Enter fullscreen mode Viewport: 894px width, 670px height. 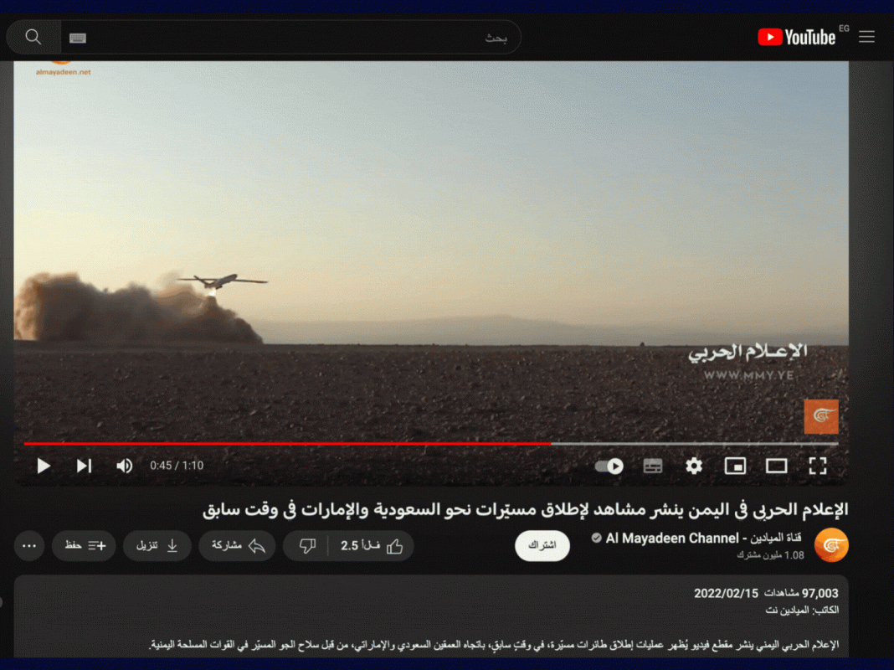[818, 466]
